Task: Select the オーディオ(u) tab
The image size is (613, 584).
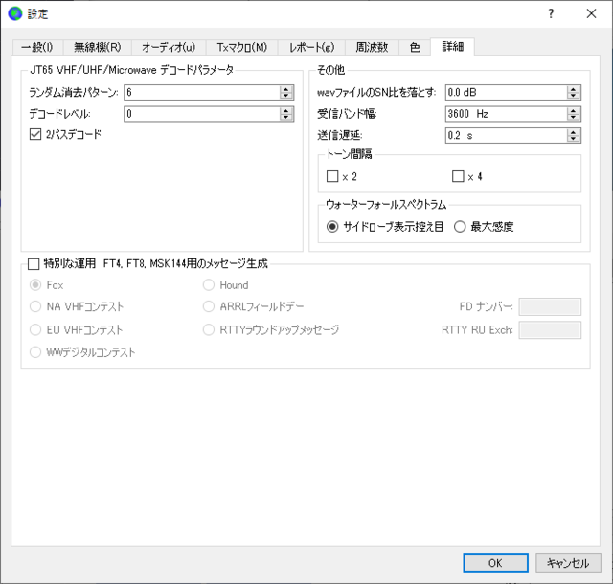Action: click(x=169, y=47)
